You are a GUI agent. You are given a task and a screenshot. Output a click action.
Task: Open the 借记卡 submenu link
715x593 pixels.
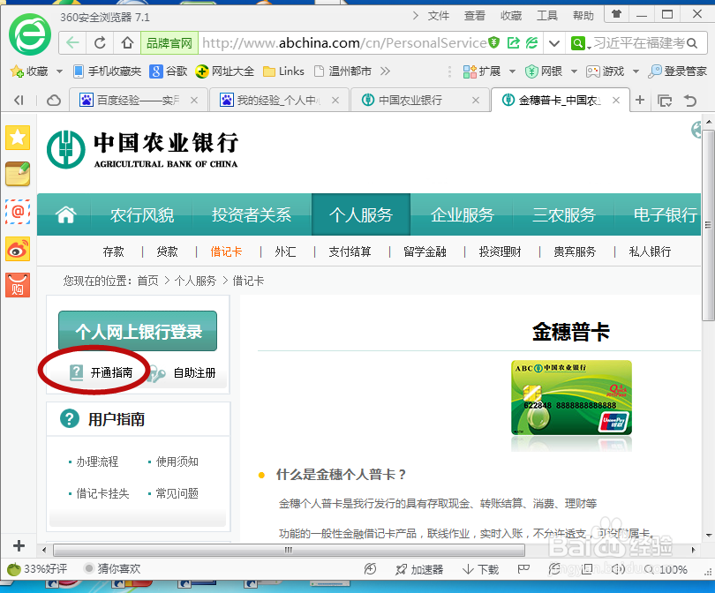[x=226, y=251]
